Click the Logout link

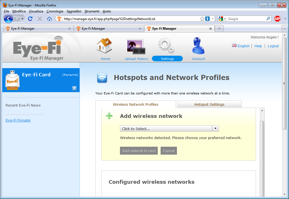coord(273,46)
